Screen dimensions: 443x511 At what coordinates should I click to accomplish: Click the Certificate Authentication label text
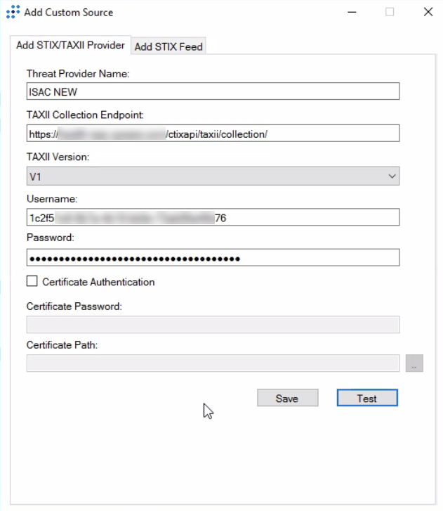98,282
